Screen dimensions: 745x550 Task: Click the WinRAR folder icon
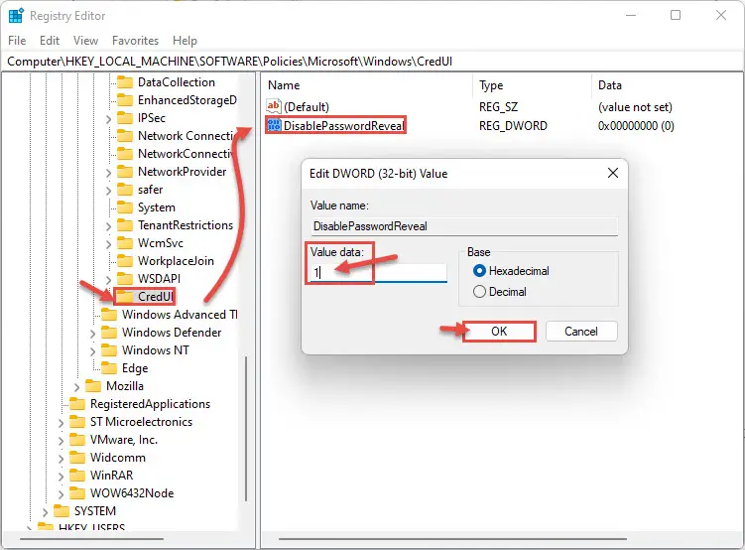pyautogui.click(x=77, y=476)
